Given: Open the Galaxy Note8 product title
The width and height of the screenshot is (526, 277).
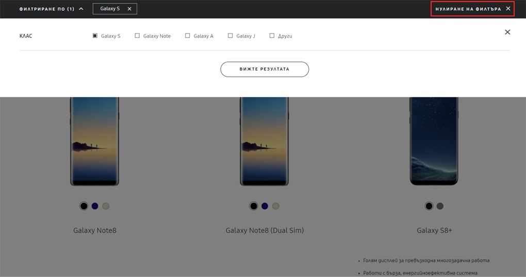Looking at the screenshot, I should tap(95, 231).
